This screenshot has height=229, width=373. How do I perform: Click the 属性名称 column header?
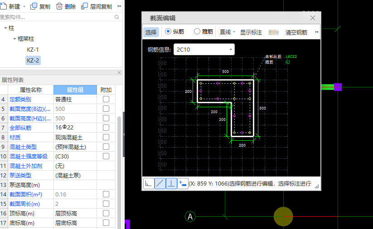[31, 90]
